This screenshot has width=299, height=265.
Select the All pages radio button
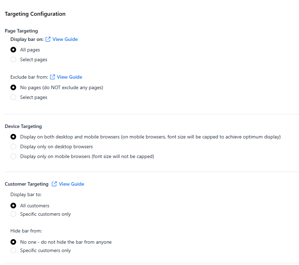[x=13, y=50]
